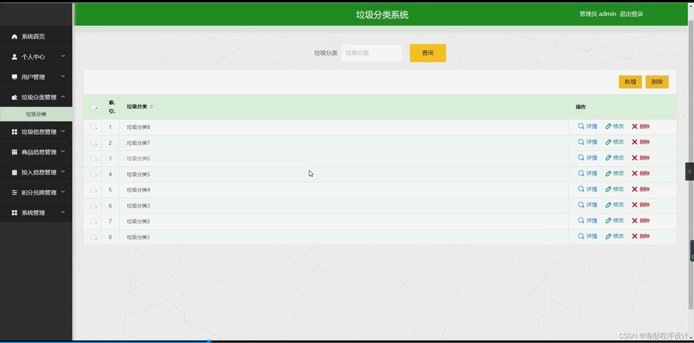This screenshot has width=694, height=343.
Task: Click the grid icon beside 垃圾信息管理
Action: pos(14,132)
